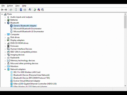Collapse the Bluetooth category arrow
The image size is (127, 95).
(5, 23)
